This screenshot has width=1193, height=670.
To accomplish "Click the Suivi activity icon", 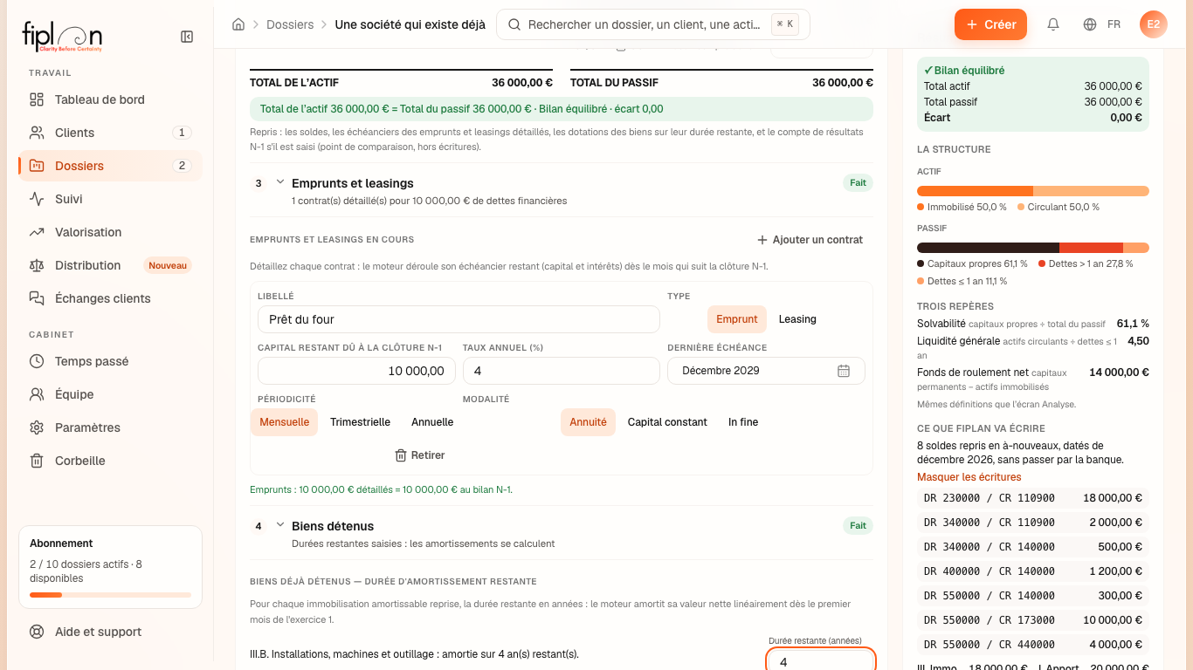I will pos(37,199).
